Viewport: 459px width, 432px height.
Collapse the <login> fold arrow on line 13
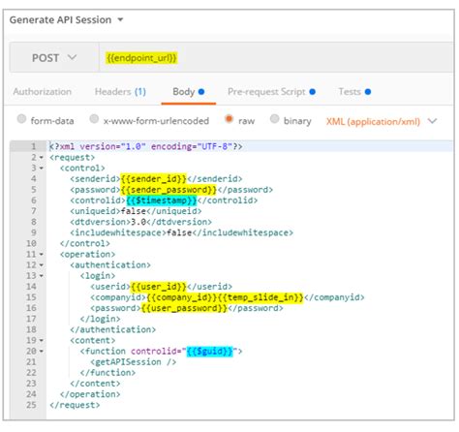click(42, 276)
